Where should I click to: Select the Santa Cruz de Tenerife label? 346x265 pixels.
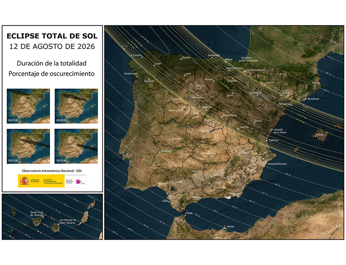(x=37, y=214)
